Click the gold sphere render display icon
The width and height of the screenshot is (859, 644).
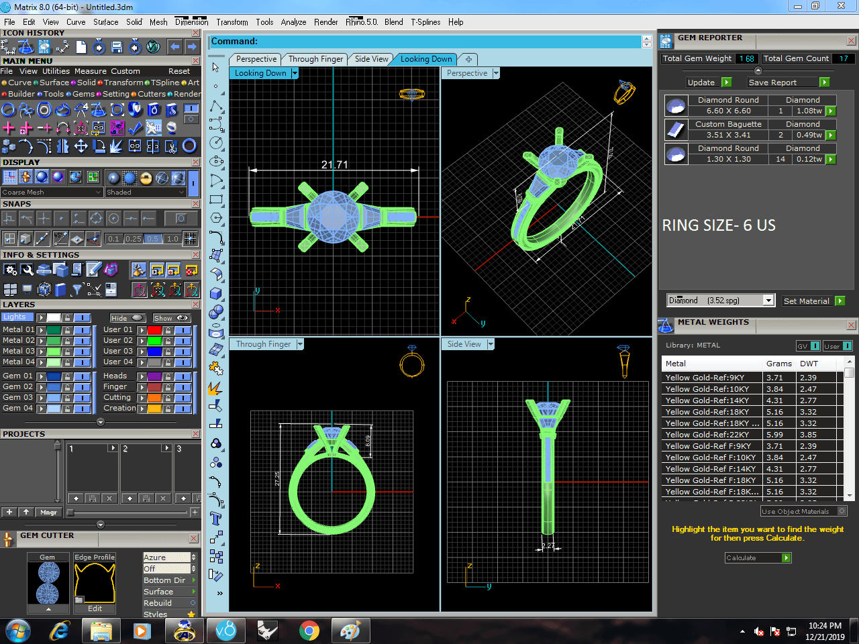tap(146, 178)
